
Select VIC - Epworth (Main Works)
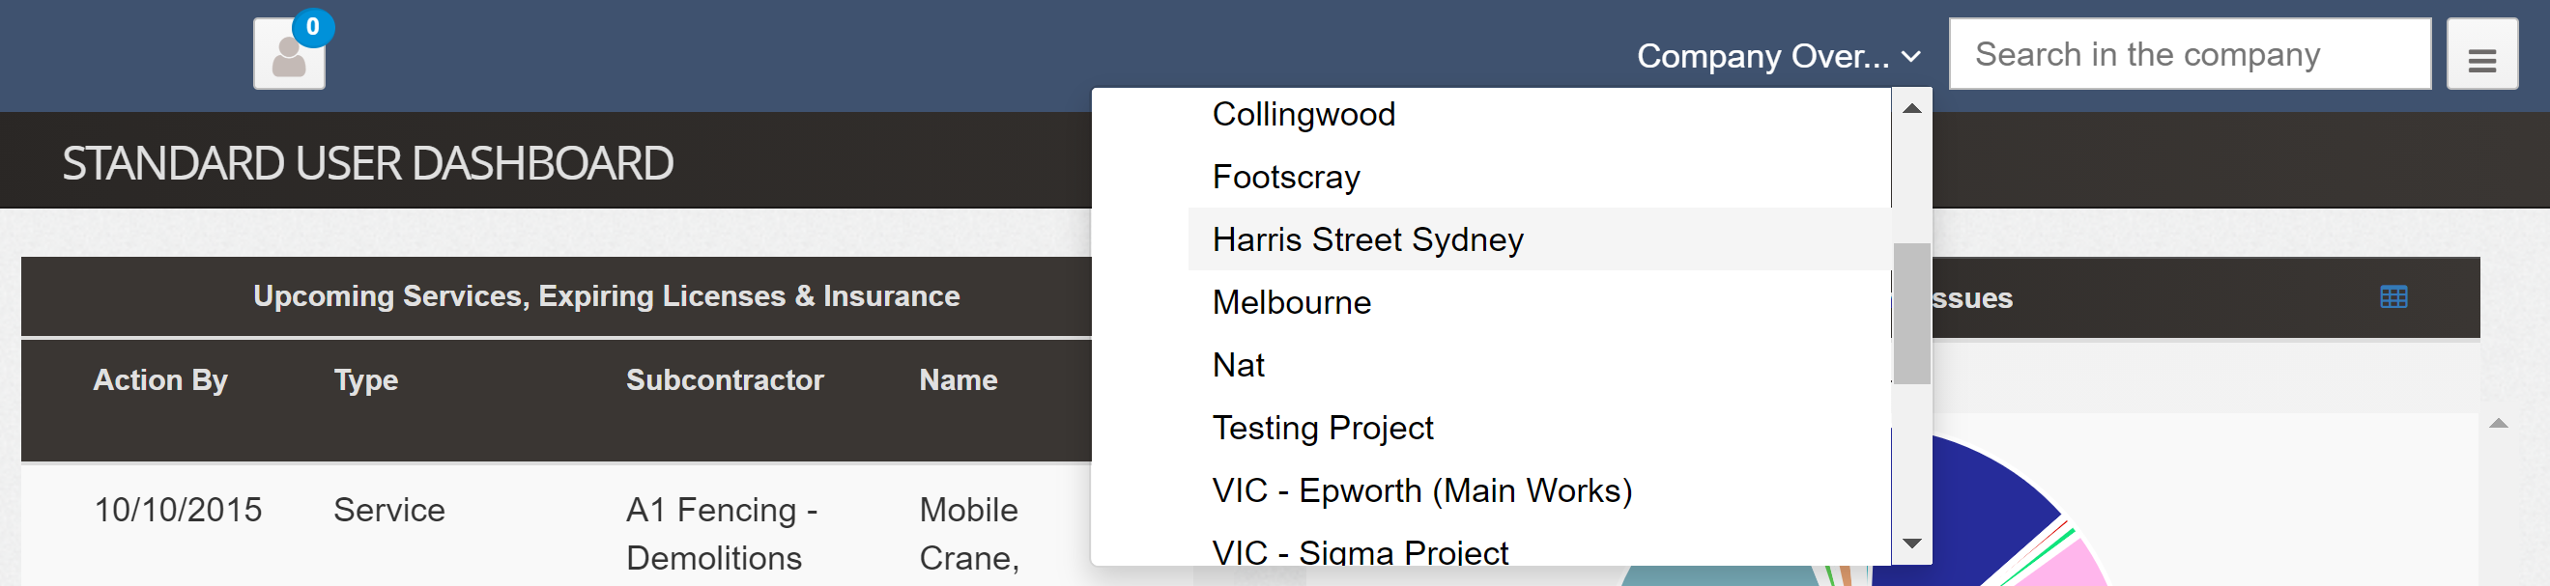(1421, 491)
